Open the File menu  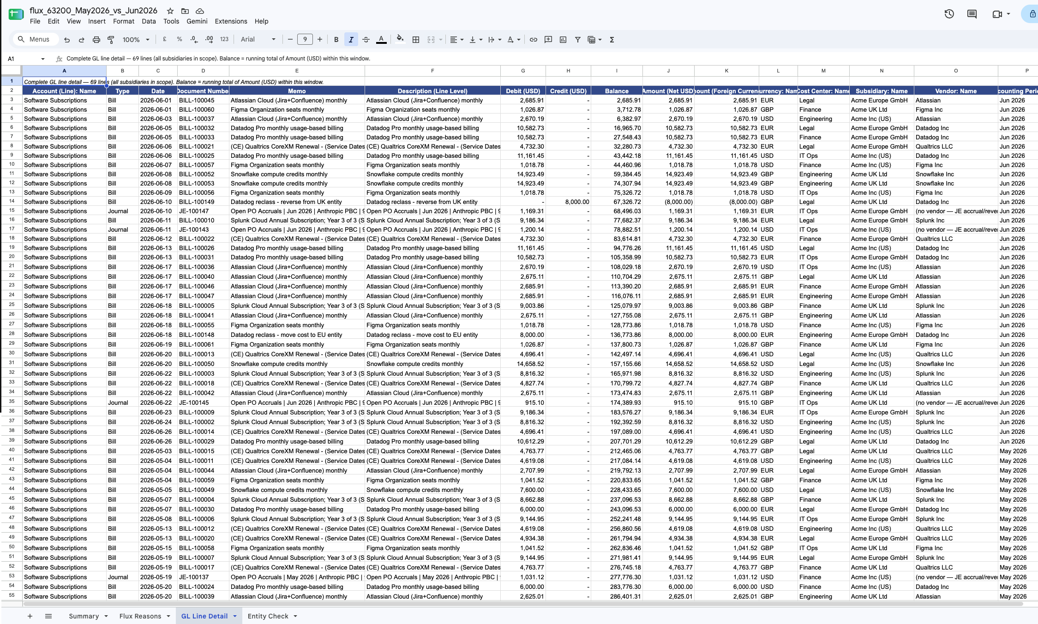point(35,21)
